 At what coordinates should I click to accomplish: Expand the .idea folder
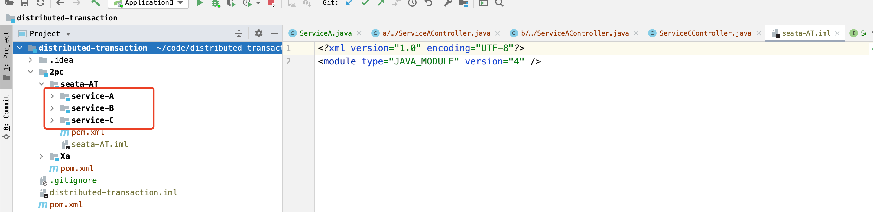[x=31, y=60]
